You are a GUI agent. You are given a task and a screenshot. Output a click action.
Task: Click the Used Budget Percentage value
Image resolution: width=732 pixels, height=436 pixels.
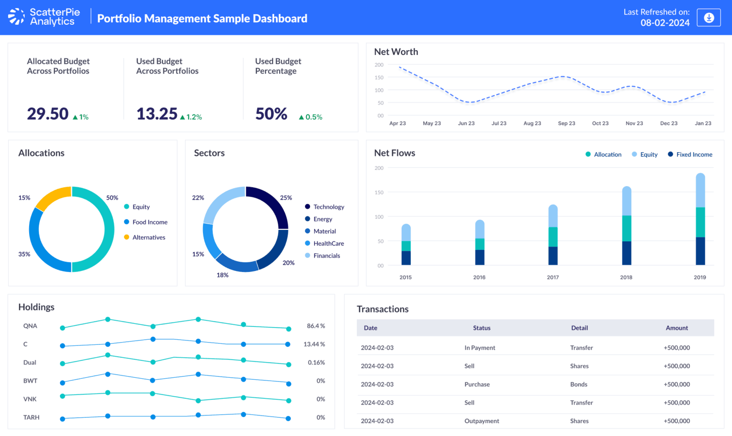click(271, 114)
